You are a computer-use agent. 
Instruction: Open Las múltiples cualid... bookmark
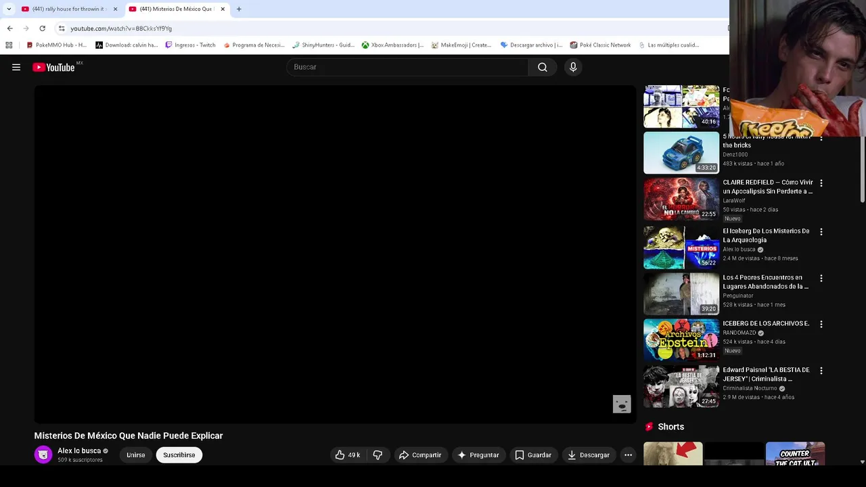click(668, 45)
